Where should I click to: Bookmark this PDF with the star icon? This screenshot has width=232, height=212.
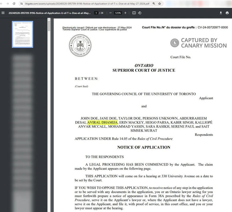(x=159, y=4)
